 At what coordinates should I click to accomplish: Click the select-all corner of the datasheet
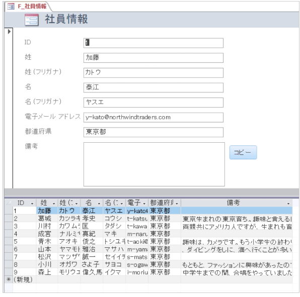tap(9, 203)
